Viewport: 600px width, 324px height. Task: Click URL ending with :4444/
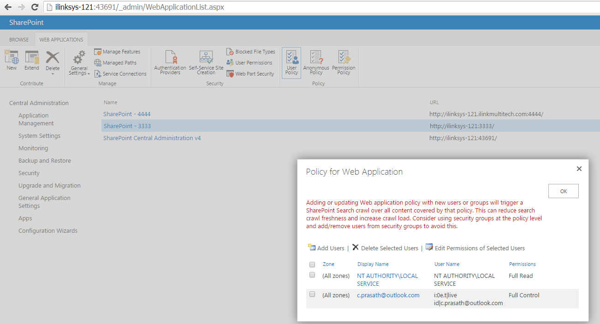(486, 114)
